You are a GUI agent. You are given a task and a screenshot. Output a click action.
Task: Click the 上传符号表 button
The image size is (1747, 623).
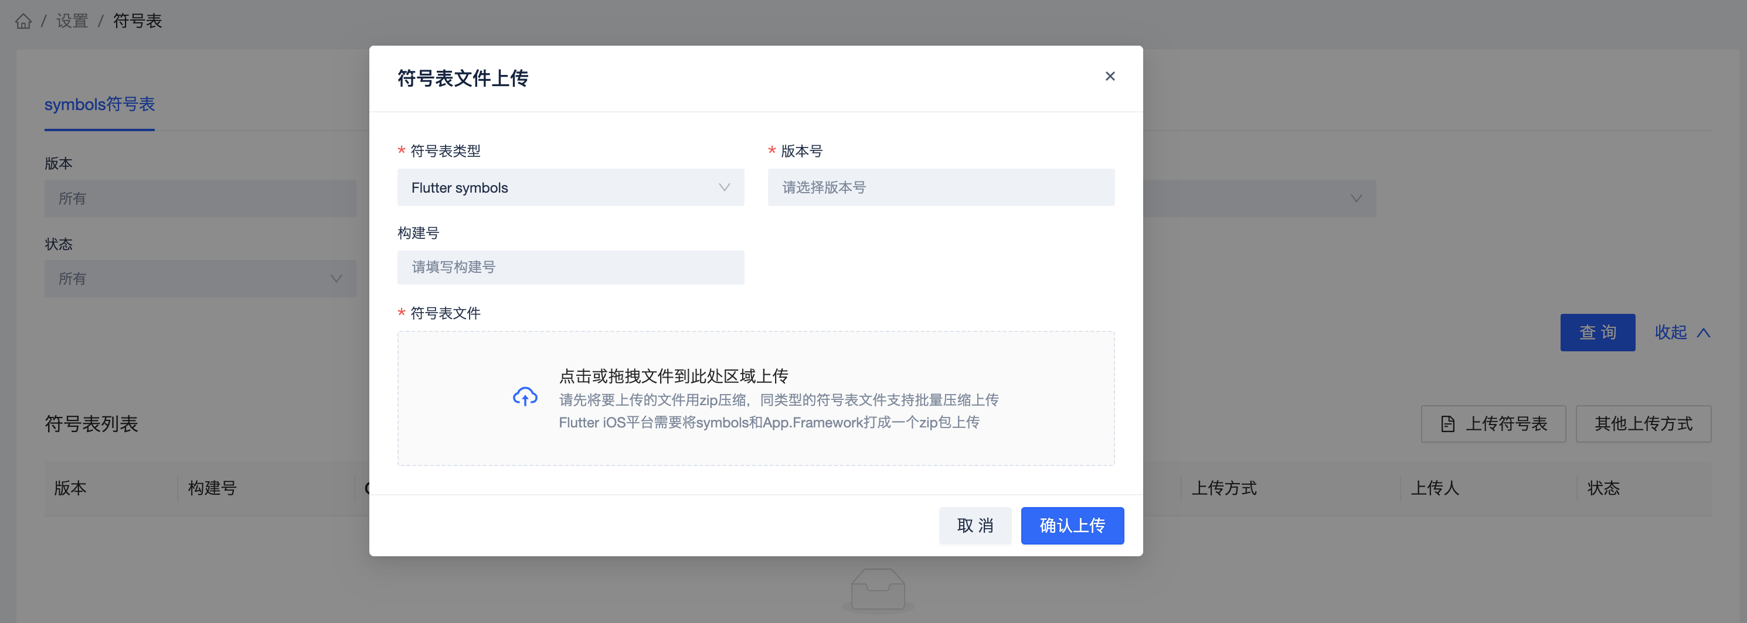tap(1493, 424)
